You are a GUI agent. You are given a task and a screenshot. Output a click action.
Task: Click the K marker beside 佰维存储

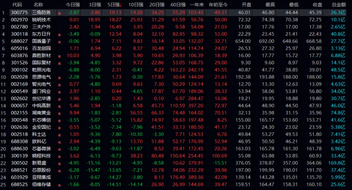point(60,185)
